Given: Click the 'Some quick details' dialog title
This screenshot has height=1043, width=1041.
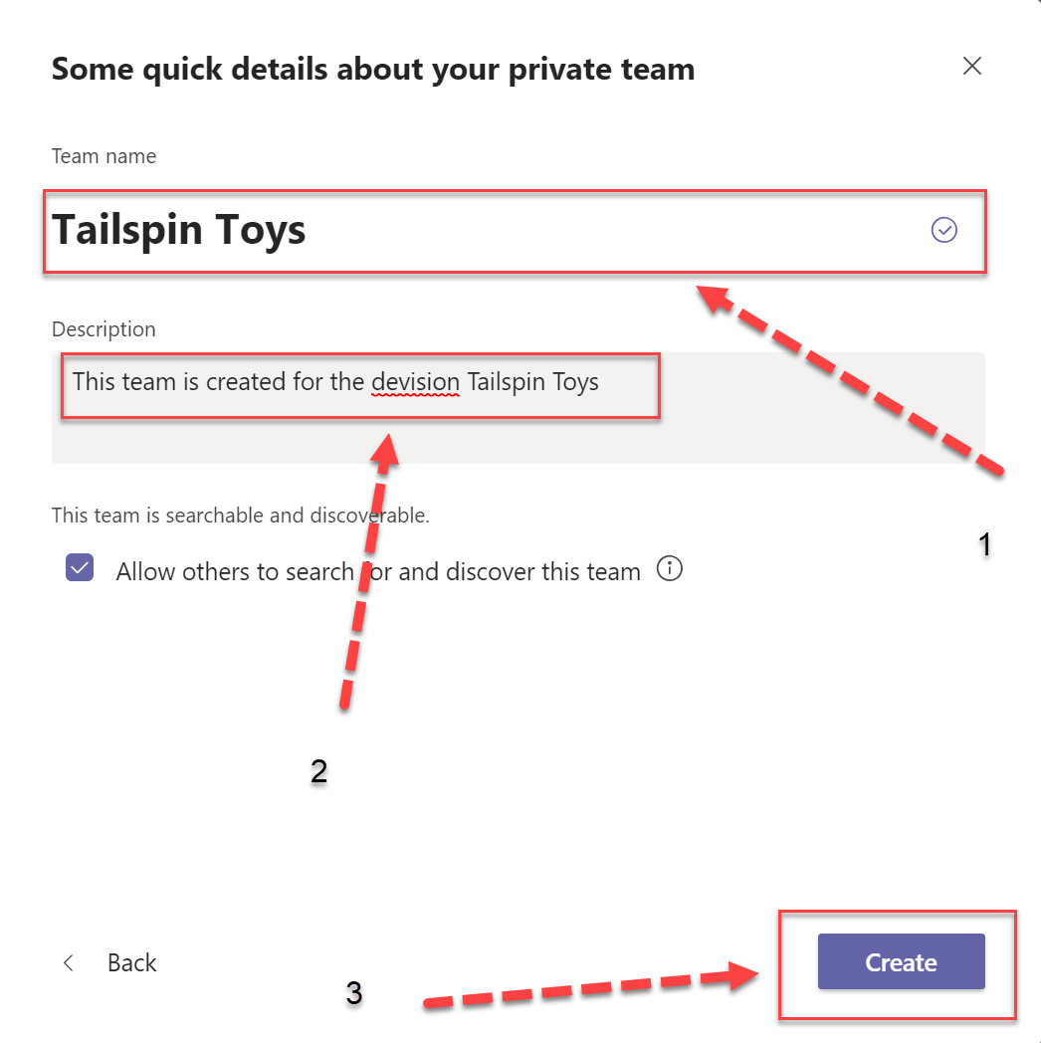Looking at the screenshot, I should coord(373,69).
